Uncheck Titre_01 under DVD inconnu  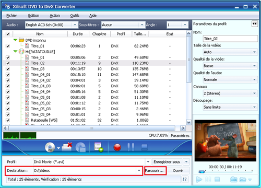[x=8, y=46]
